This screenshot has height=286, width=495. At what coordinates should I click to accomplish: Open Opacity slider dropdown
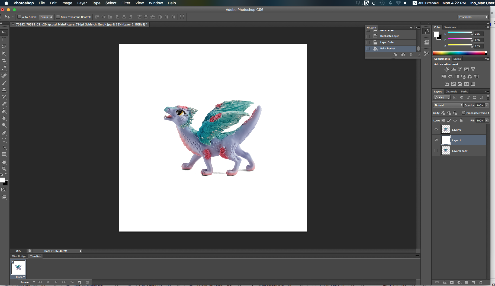tap(487, 105)
